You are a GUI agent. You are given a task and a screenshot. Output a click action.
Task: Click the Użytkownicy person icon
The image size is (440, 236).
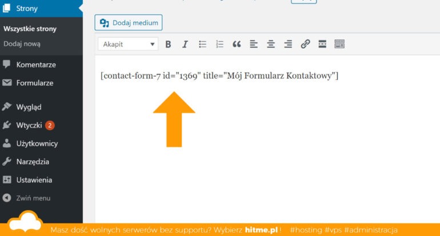click(7, 143)
